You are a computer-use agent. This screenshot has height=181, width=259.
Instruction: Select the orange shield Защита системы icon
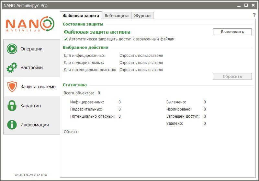coord(12,87)
